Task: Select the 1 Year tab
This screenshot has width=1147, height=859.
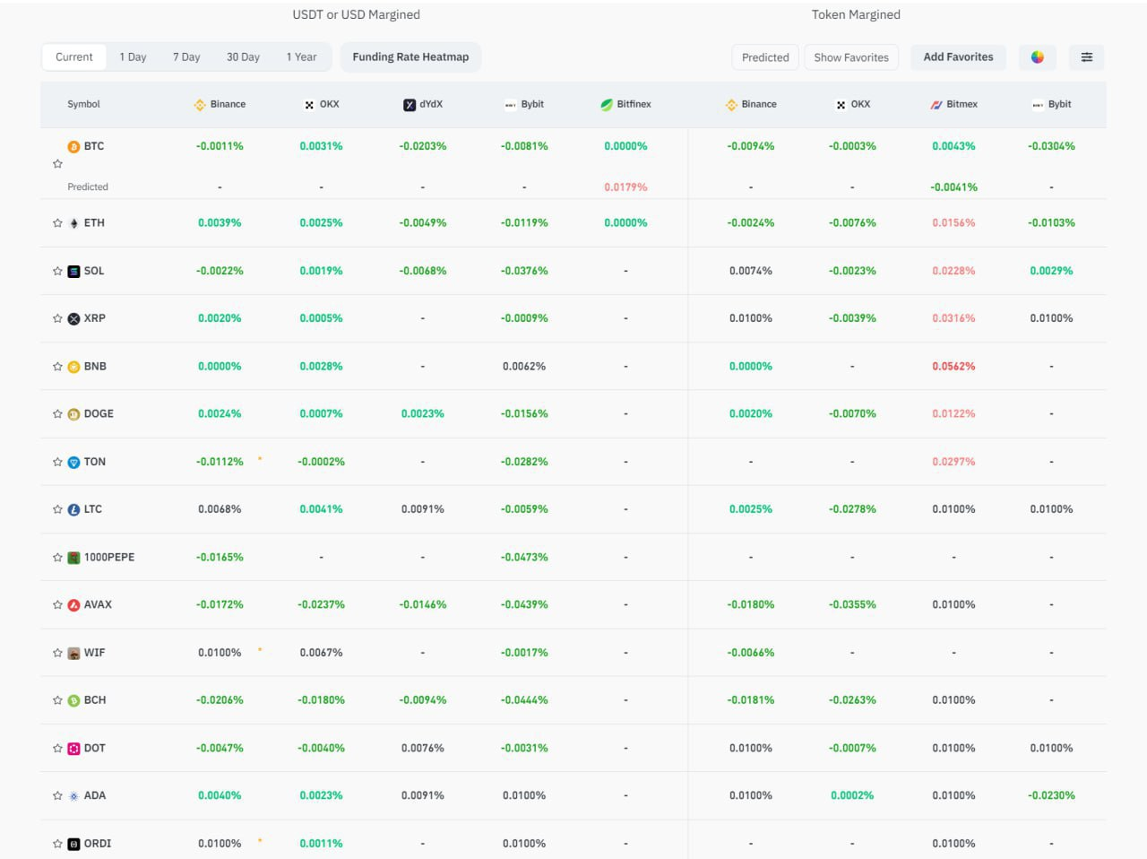Action: 301,57
